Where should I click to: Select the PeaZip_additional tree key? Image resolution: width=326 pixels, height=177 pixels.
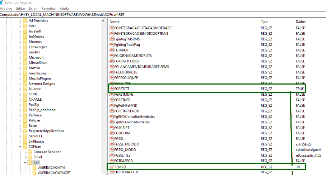(42, 110)
